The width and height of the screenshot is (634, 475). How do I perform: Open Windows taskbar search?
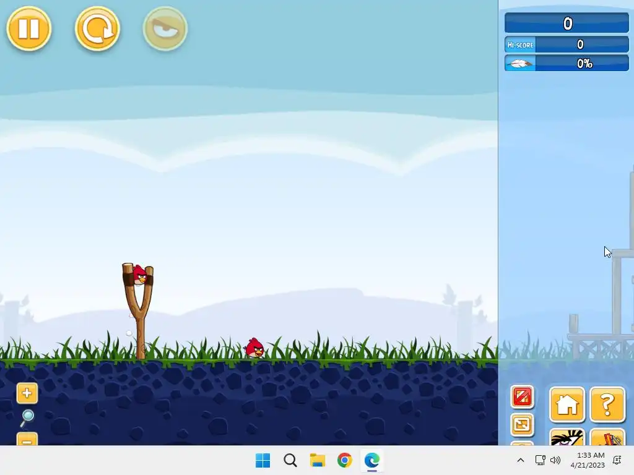(x=290, y=460)
